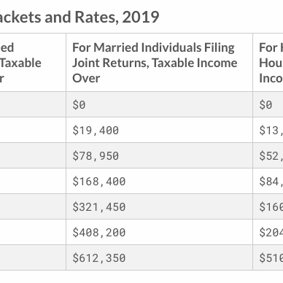Select the $408,200 table cell
The height and width of the screenshot is (283, 283).
159,232
